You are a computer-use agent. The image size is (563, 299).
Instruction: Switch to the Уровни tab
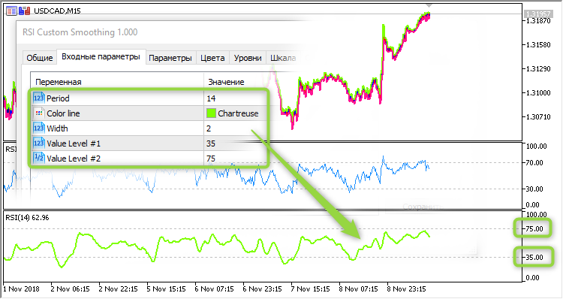(x=248, y=58)
